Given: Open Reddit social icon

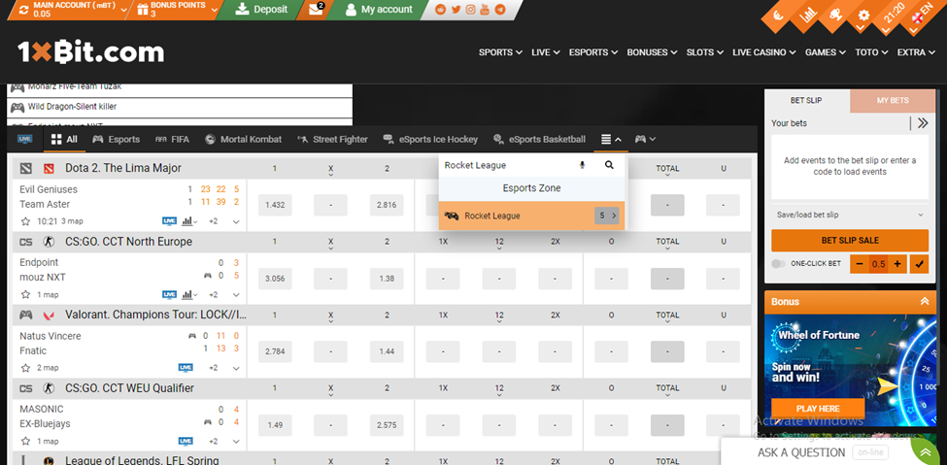Looking at the screenshot, I should click(442, 10).
